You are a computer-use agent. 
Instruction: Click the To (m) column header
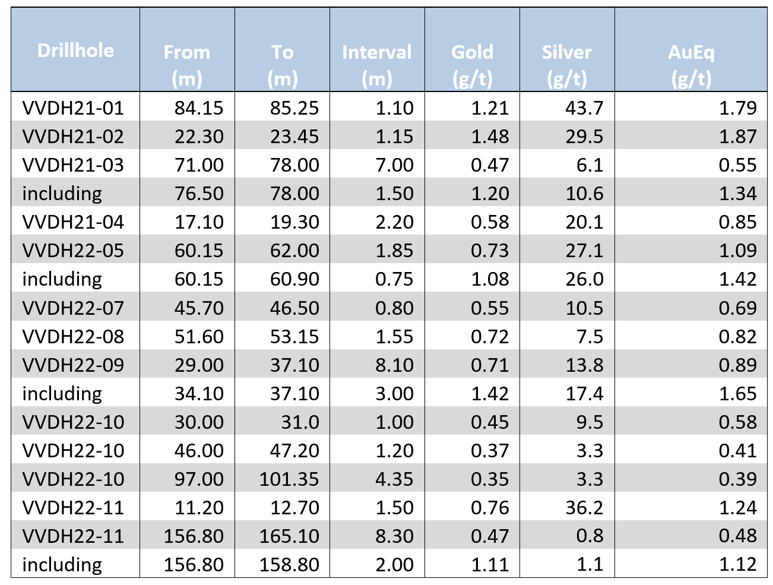283,64
